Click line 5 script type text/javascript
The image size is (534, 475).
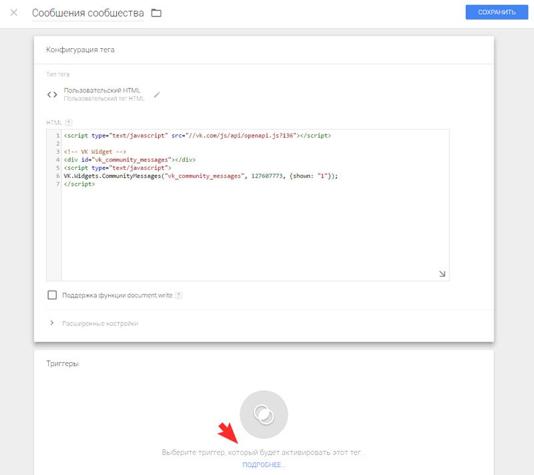pyautogui.click(x=117, y=168)
